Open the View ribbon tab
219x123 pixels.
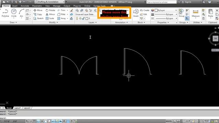(47, 6)
